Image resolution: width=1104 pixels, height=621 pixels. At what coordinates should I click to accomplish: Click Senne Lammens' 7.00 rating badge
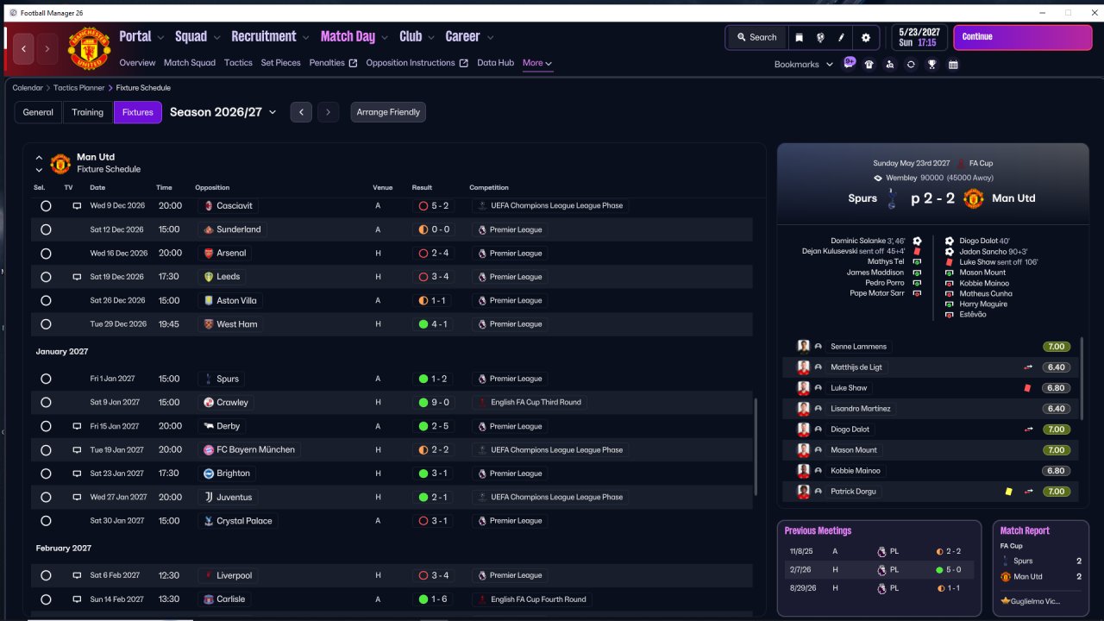tap(1057, 347)
